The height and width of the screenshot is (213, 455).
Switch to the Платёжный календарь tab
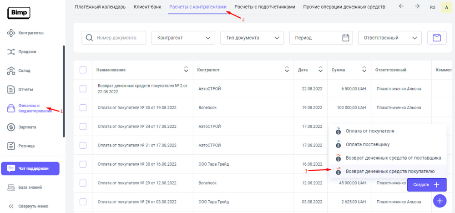[x=100, y=7]
